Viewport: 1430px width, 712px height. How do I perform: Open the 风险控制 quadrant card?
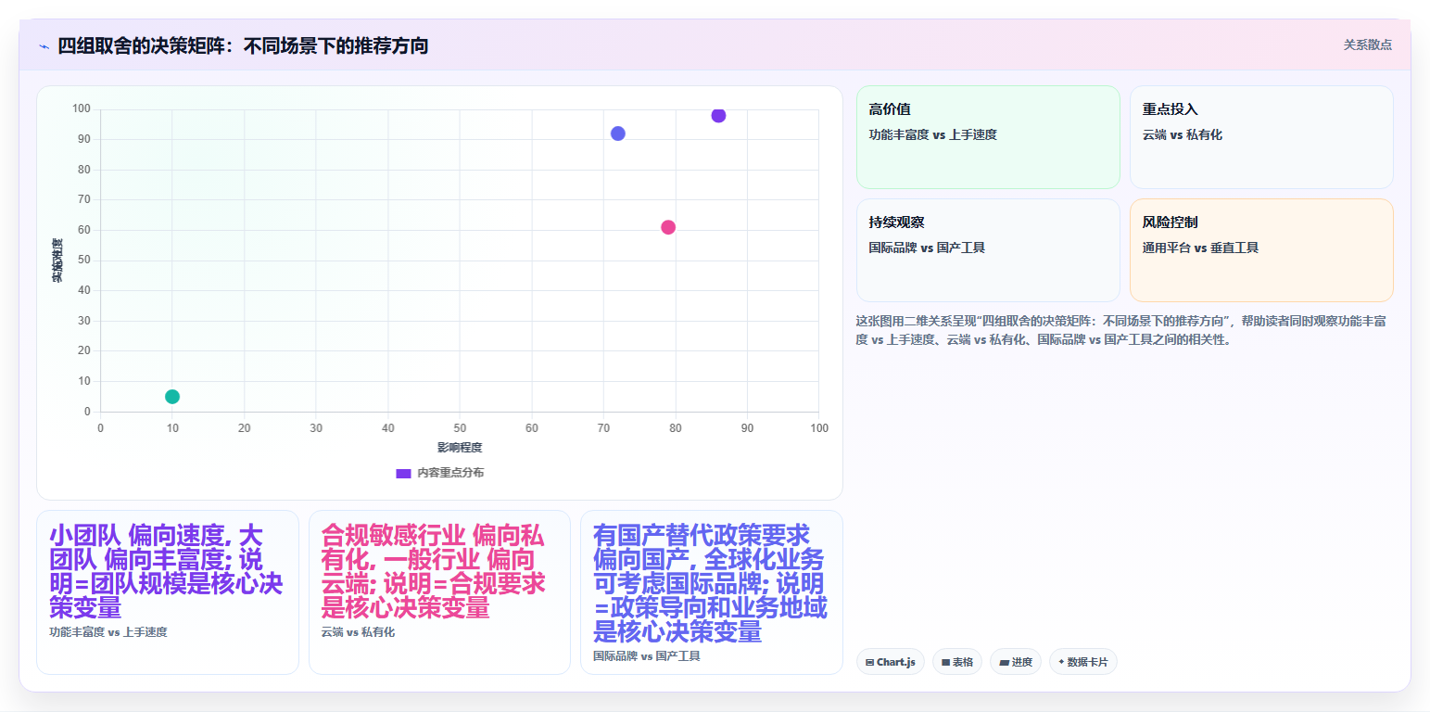click(1261, 250)
